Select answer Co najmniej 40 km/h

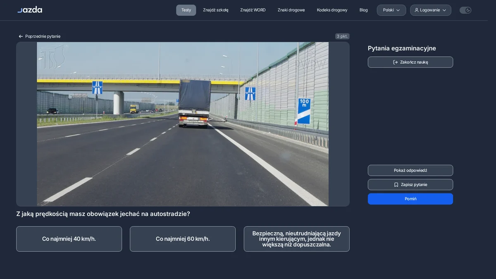coord(69,239)
